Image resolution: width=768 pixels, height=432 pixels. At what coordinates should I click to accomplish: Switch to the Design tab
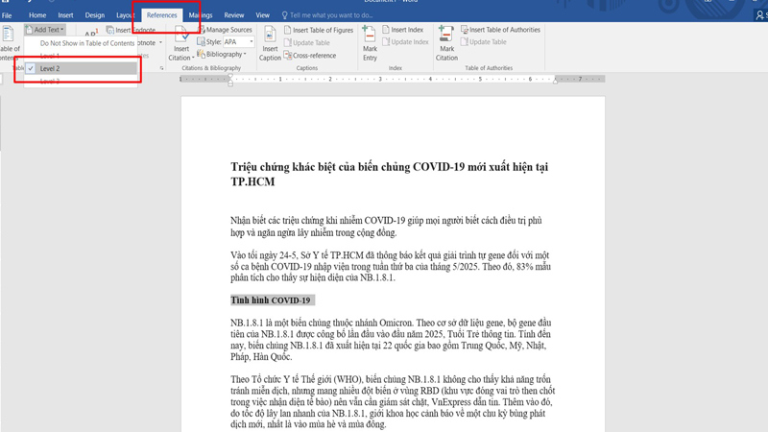pos(94,15)
